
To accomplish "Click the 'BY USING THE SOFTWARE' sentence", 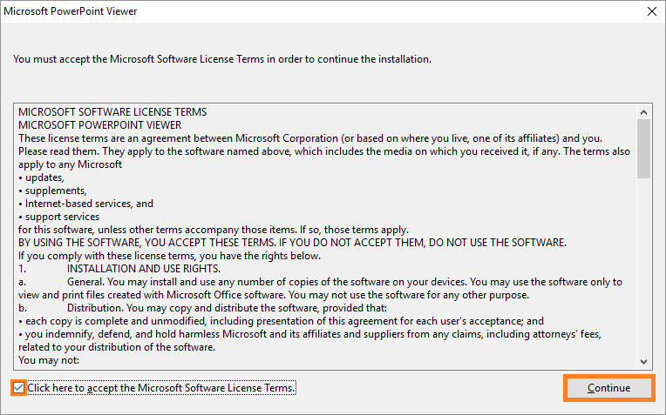I will (292, 243).
